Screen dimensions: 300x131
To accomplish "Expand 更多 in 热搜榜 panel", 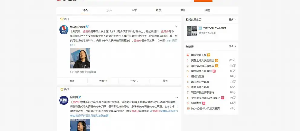I will pos(232,46).
